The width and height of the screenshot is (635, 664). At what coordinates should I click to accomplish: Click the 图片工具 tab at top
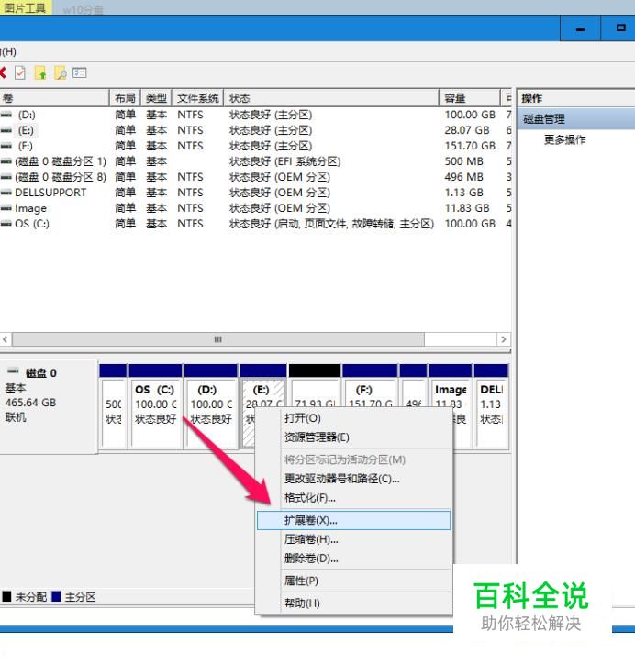click(26, 7)
